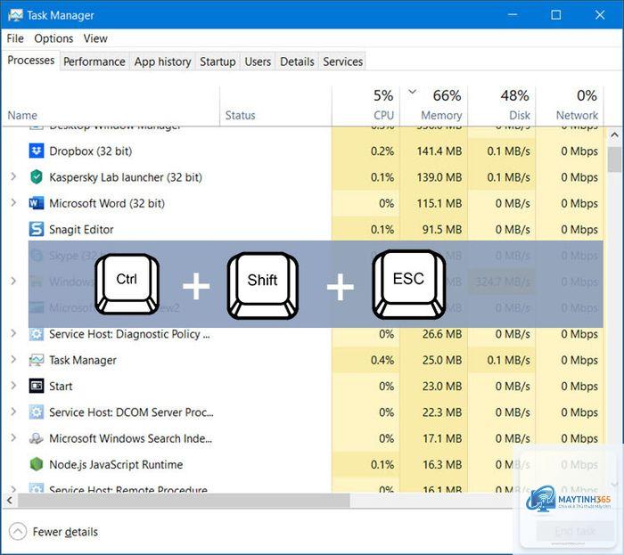
Task: Click the Service Host: Diagnostic Policy gear icon
Action: 37,334
